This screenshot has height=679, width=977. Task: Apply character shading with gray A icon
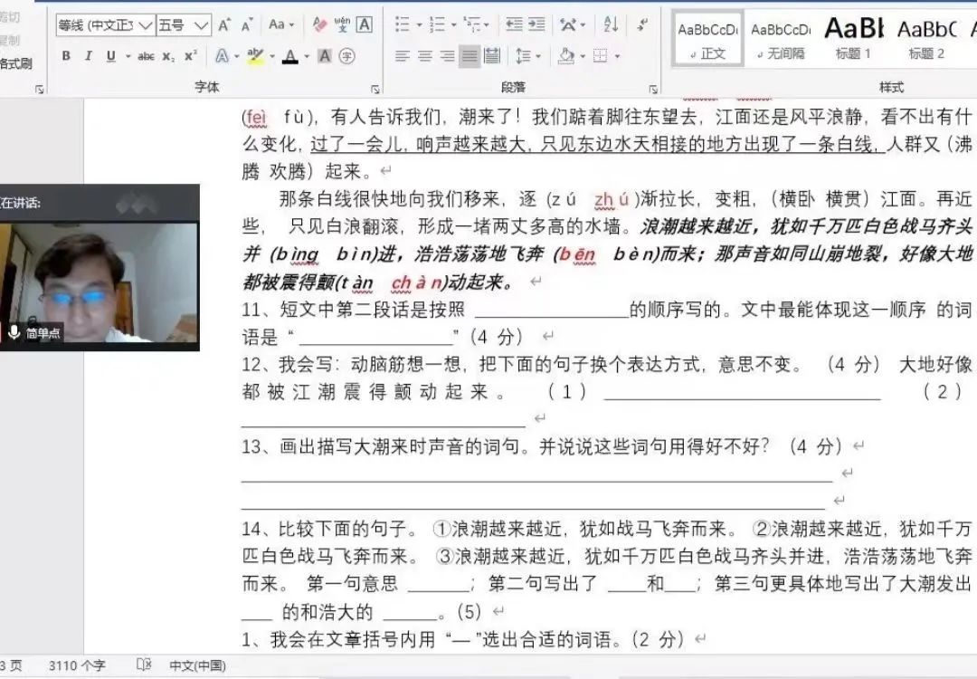pyautogui.click(x=325, y=56)
